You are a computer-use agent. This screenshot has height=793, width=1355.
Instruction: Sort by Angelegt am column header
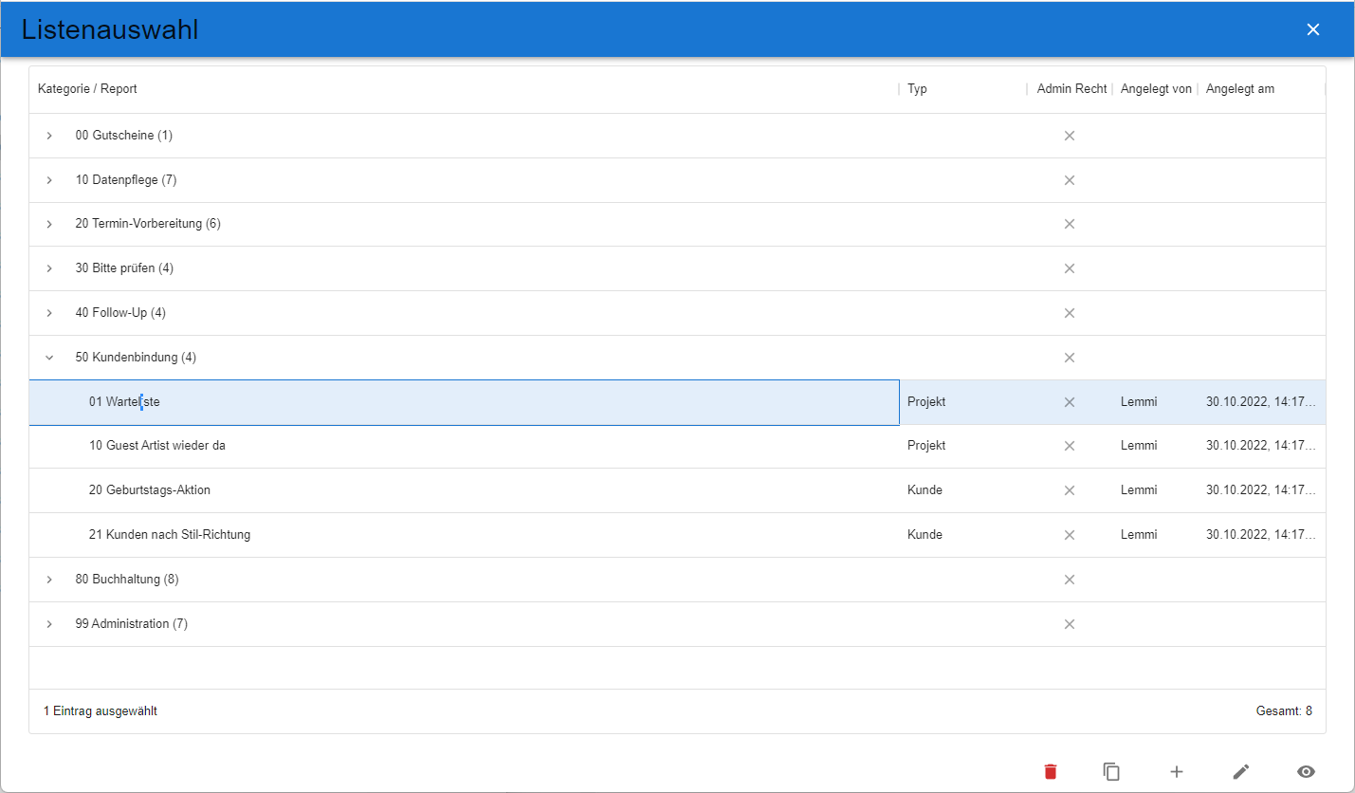pyautogui.click(x=1240, y=89)
